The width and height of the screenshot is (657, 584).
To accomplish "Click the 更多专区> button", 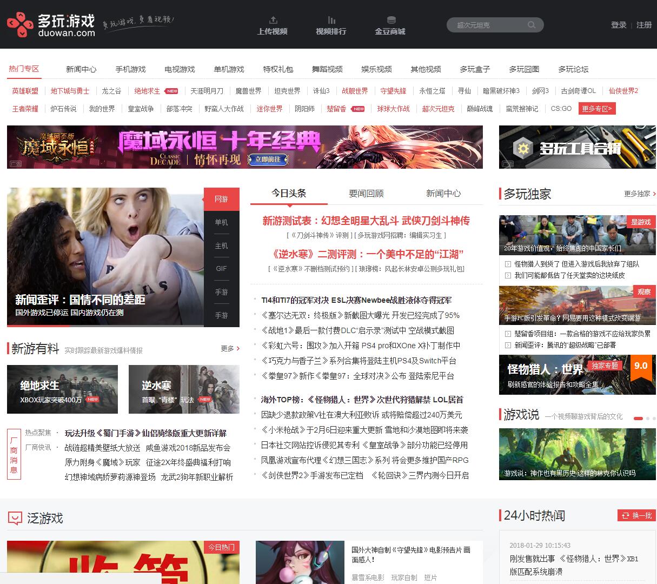I will [597, 109].
